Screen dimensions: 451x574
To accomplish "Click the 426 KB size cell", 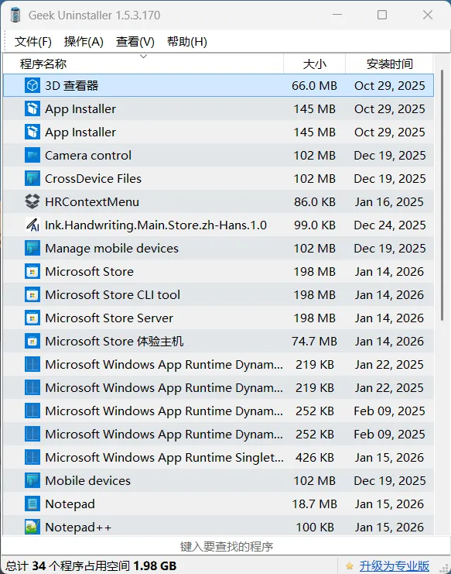I will 315,457.
